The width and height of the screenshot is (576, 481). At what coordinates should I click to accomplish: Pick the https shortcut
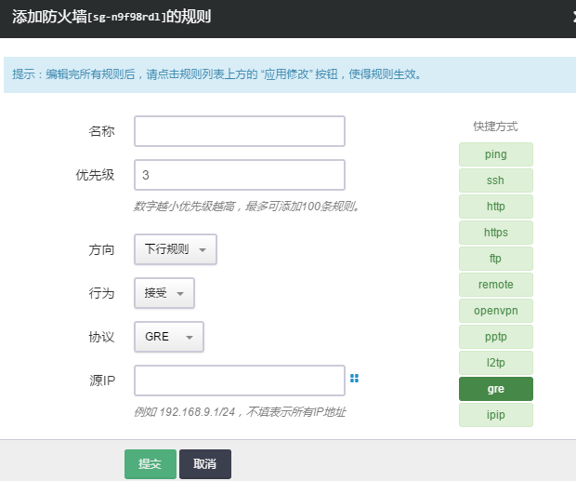point(495,233)
